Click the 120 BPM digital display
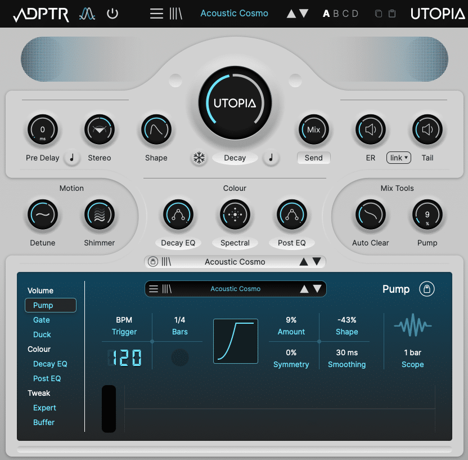 (124, 358)
